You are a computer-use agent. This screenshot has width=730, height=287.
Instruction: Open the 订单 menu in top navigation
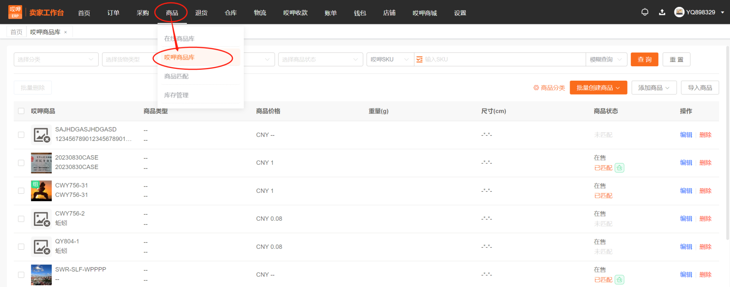pyautogui.click(x=113, y=13)
